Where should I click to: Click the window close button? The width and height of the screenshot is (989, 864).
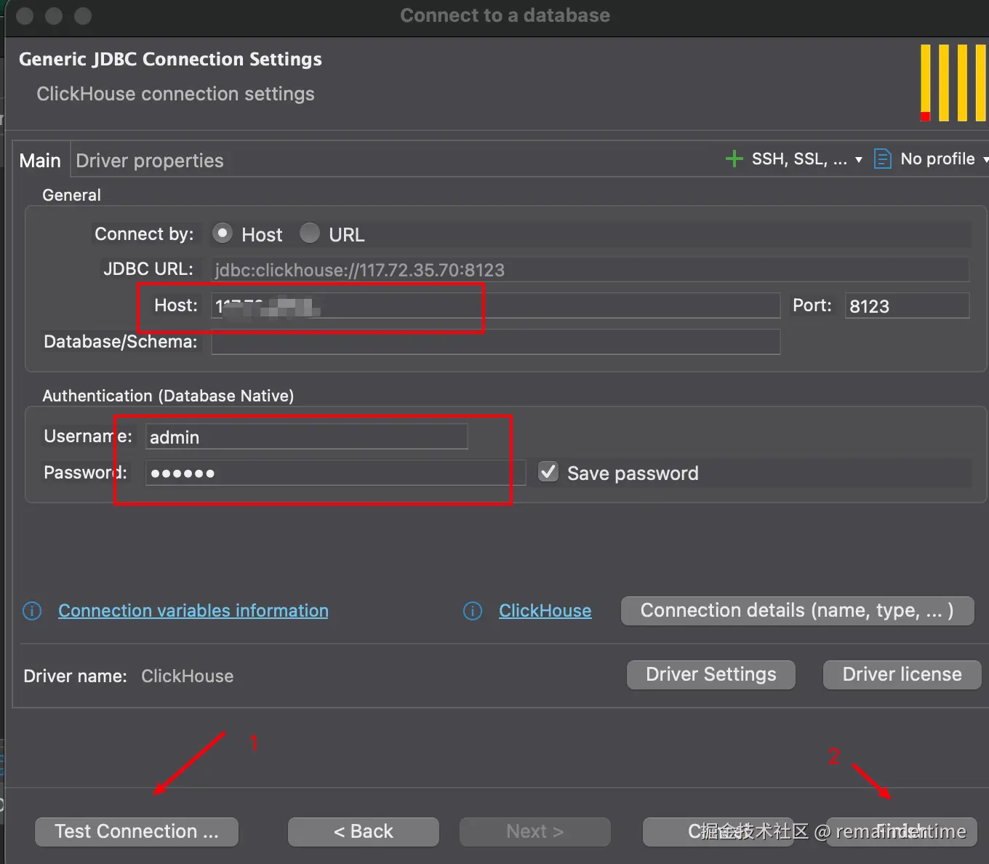click(25, 15)
